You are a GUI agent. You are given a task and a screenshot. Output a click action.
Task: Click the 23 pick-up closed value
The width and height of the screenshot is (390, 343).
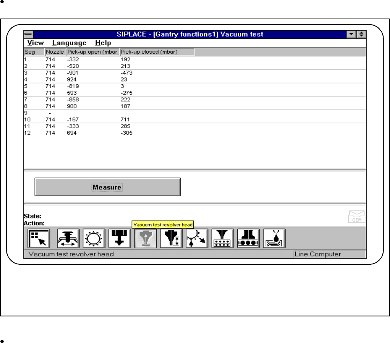pyautogui.click(x=124, y=80)
